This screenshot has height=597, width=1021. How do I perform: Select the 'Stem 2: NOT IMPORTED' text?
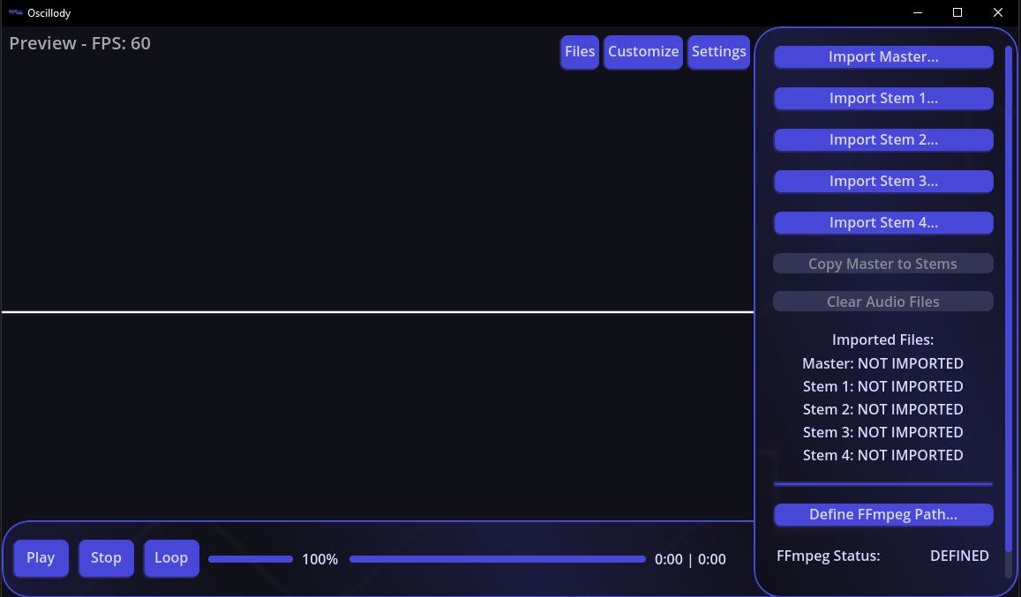pos(883,409)
